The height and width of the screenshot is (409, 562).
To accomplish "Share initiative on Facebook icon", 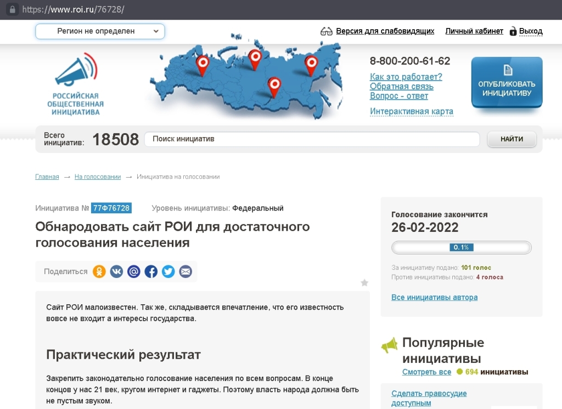I will (151, 271).
